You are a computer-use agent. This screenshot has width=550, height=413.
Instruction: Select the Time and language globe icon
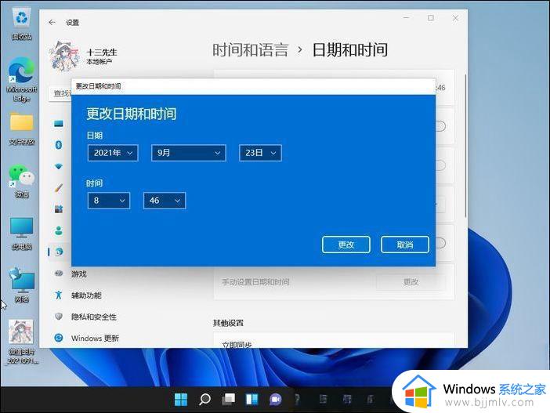point(59,252)
